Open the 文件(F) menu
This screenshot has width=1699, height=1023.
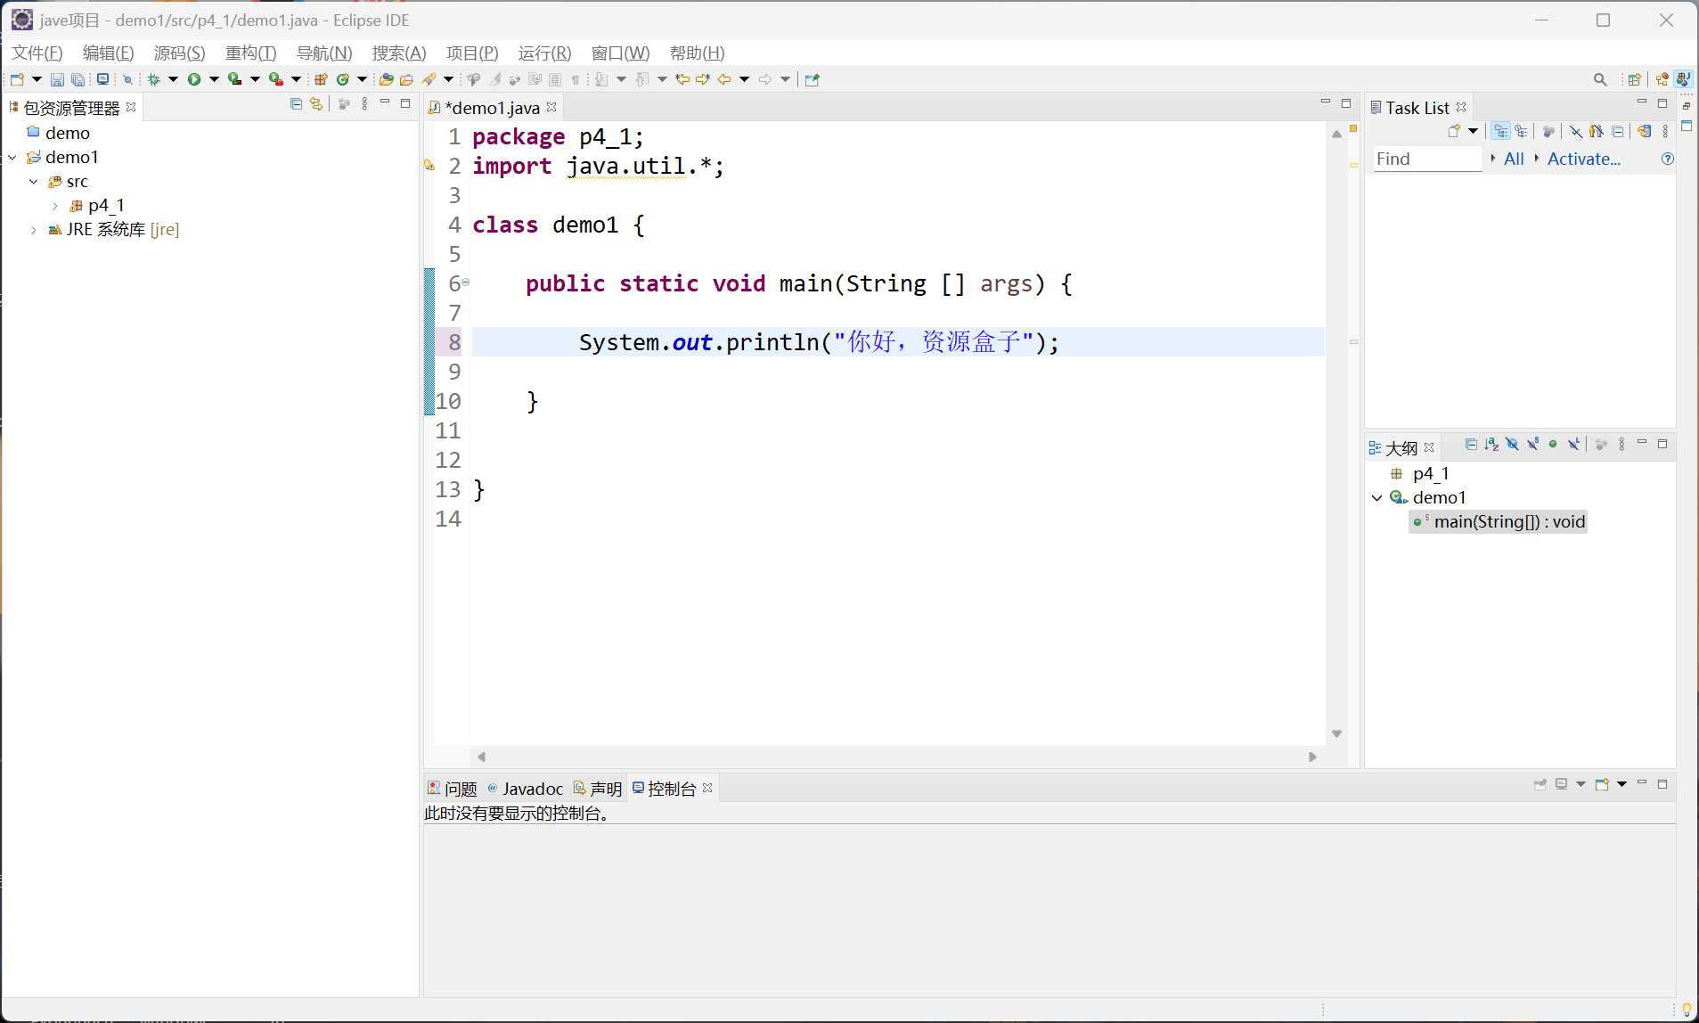click(37, 53)
